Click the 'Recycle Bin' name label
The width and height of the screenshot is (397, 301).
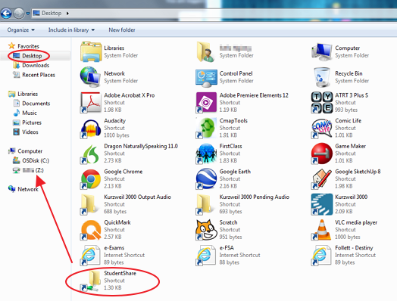point(349,73)
